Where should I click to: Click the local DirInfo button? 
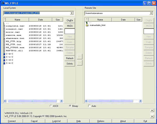70,64
